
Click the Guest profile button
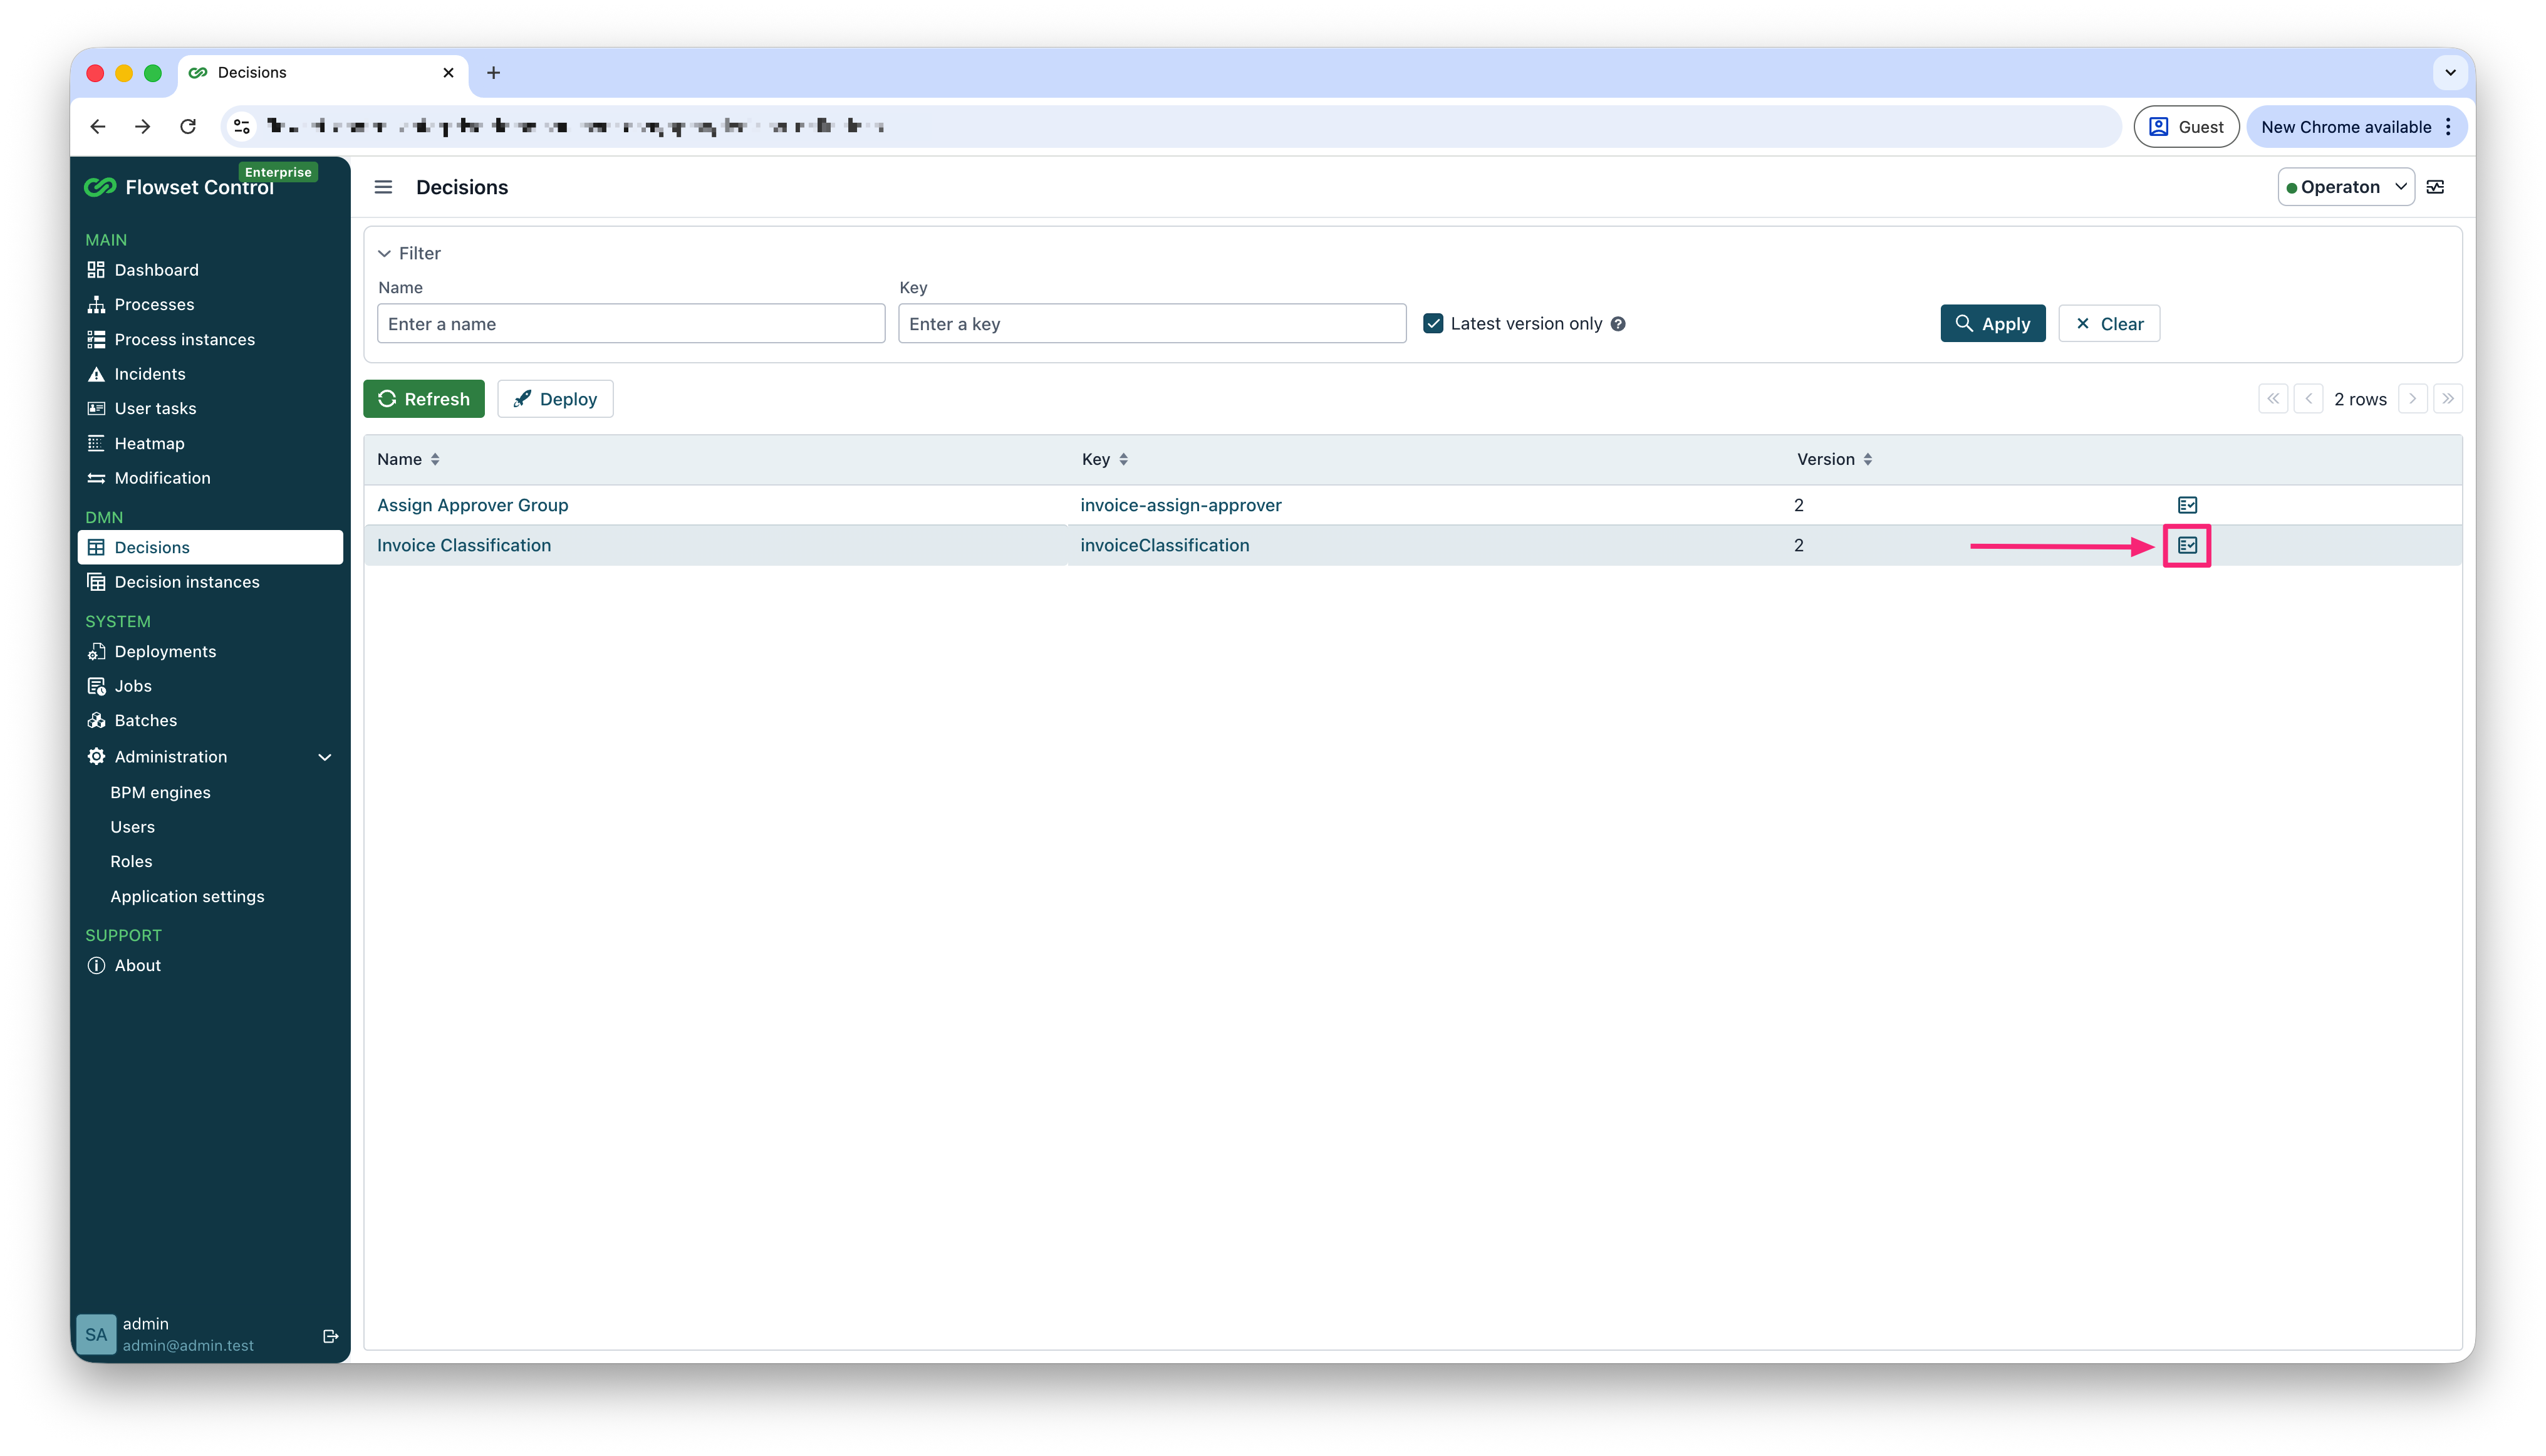click(2186, 127)
